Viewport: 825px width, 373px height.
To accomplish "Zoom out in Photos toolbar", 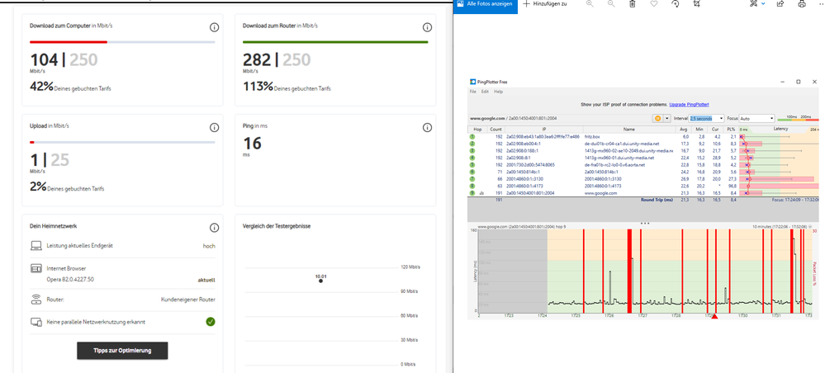I will (x=611, y=3).
